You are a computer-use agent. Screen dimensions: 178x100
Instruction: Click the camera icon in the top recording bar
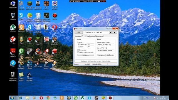click(99, 1)
